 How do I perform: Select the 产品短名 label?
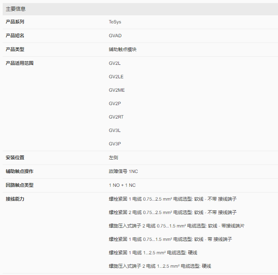(x=15, y=36)
